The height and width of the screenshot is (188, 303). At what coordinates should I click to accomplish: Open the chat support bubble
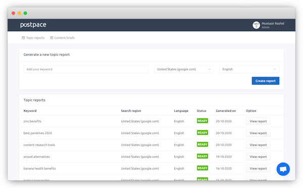pos(283,169)
